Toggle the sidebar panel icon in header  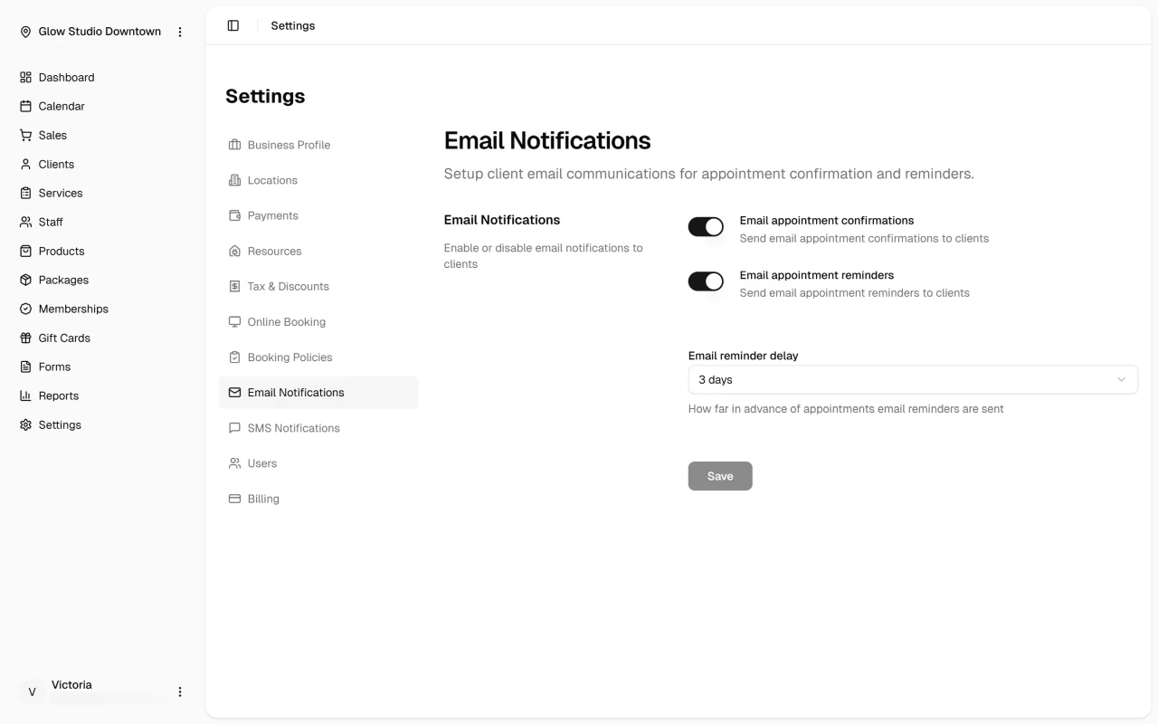point(233,25)
